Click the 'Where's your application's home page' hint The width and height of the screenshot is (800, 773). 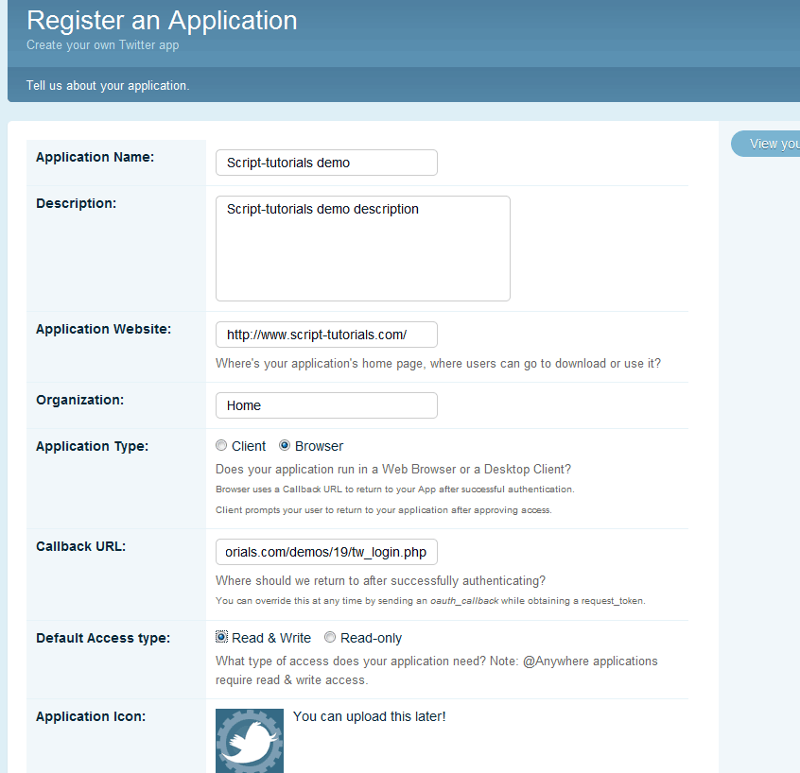coord(438,364)
